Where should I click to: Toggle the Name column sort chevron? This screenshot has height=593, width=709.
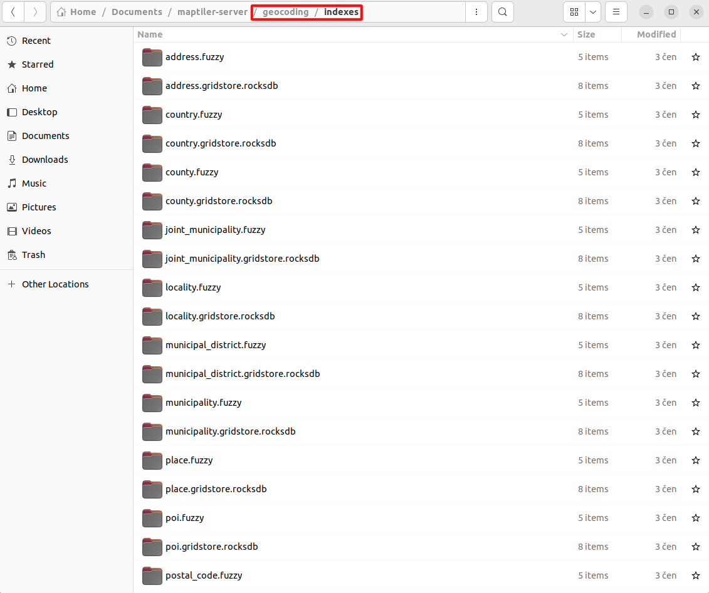pyautogui.click(x=564, y=35)
